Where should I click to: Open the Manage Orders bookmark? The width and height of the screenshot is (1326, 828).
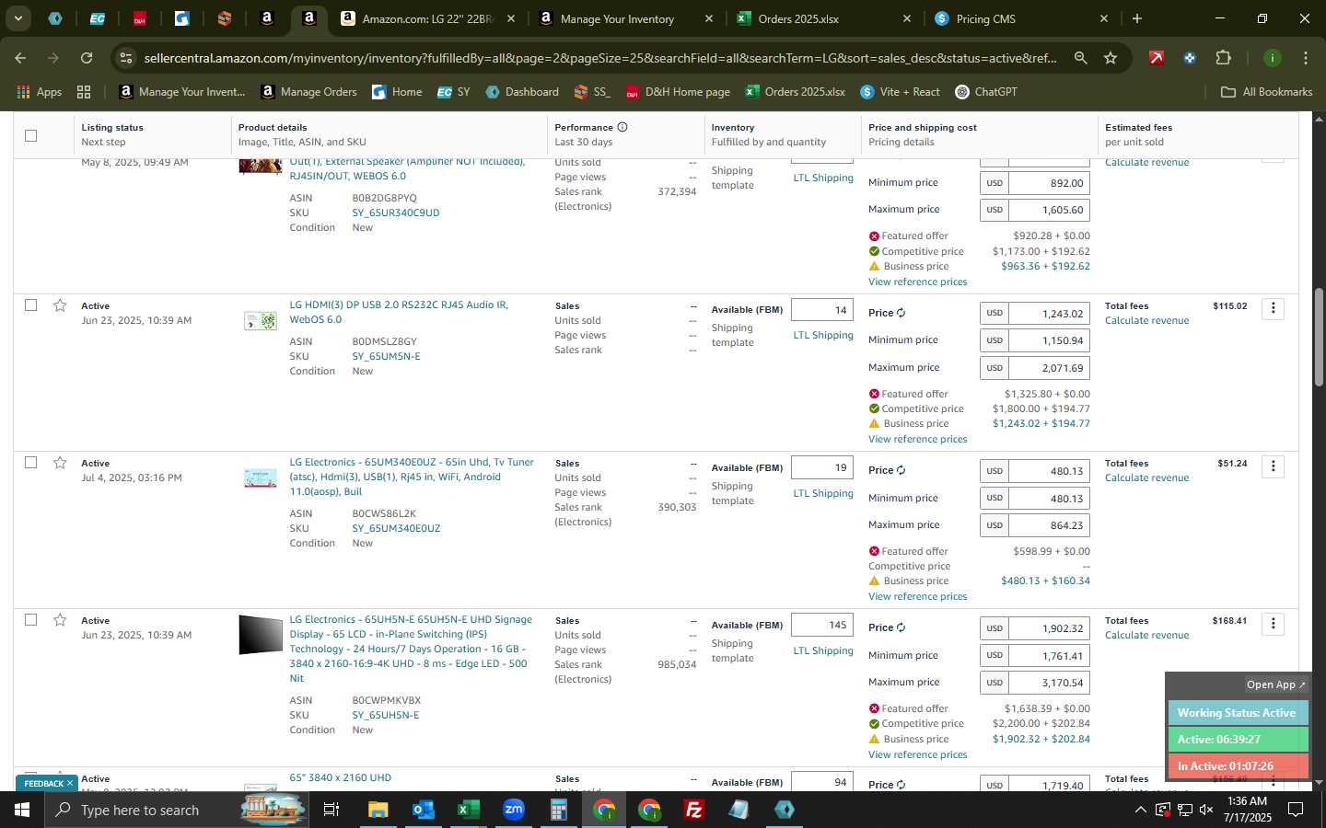coord(308,92)
